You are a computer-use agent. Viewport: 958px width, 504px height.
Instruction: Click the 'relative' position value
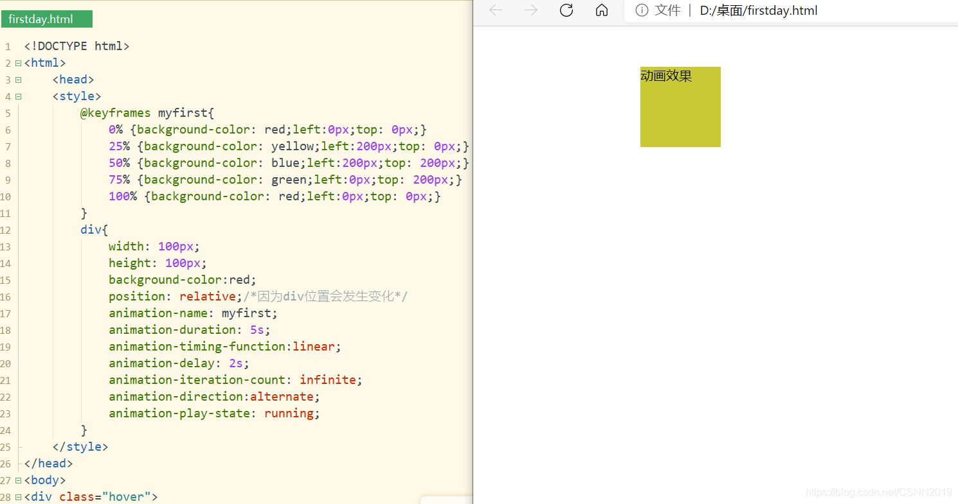point(208,297)
